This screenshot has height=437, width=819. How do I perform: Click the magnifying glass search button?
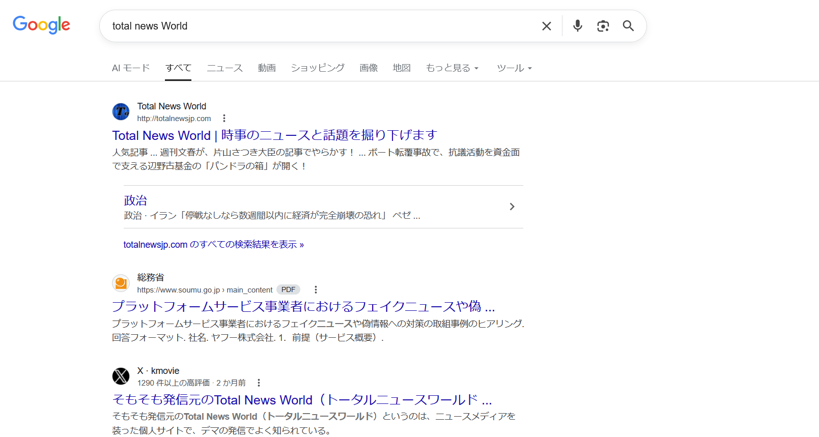[x=628, y=26]
